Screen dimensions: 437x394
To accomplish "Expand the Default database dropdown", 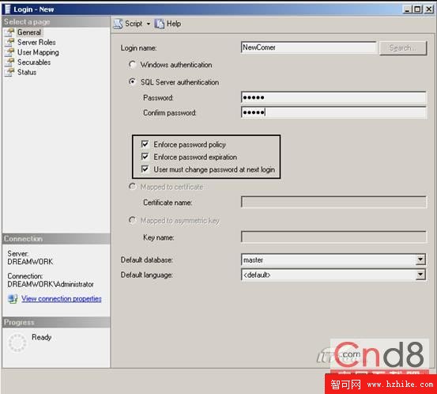I will (420, 260).
